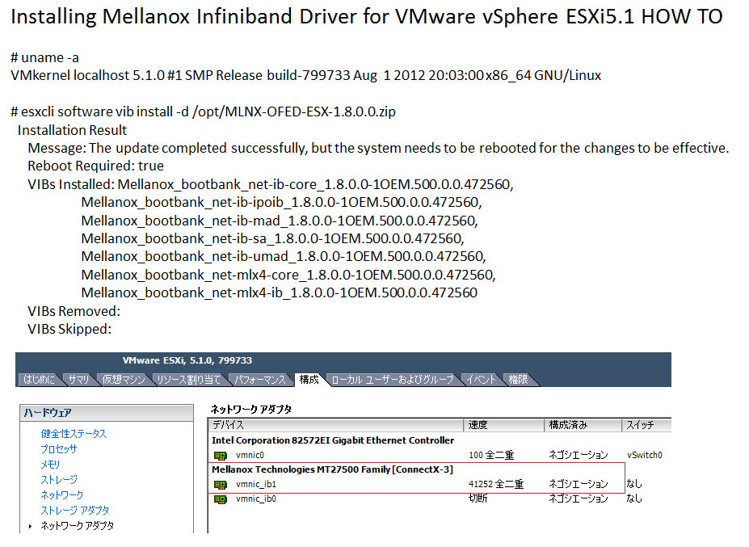Image resolution: width=749 pixels, height=547 pixels.
Task: Click the vmnic_ib1 adapter icon
Action: [x=221, y=485]
